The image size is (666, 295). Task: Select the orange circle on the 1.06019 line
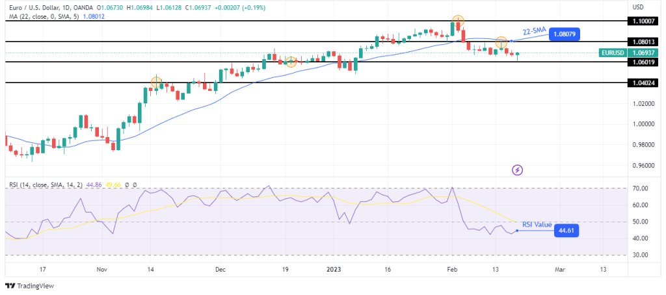[291, 62]
